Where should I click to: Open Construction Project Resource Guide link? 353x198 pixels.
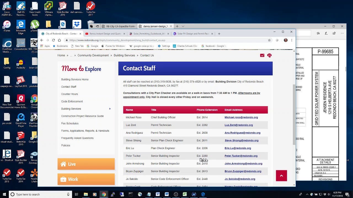pyautogui.click(x=82, y=116)
